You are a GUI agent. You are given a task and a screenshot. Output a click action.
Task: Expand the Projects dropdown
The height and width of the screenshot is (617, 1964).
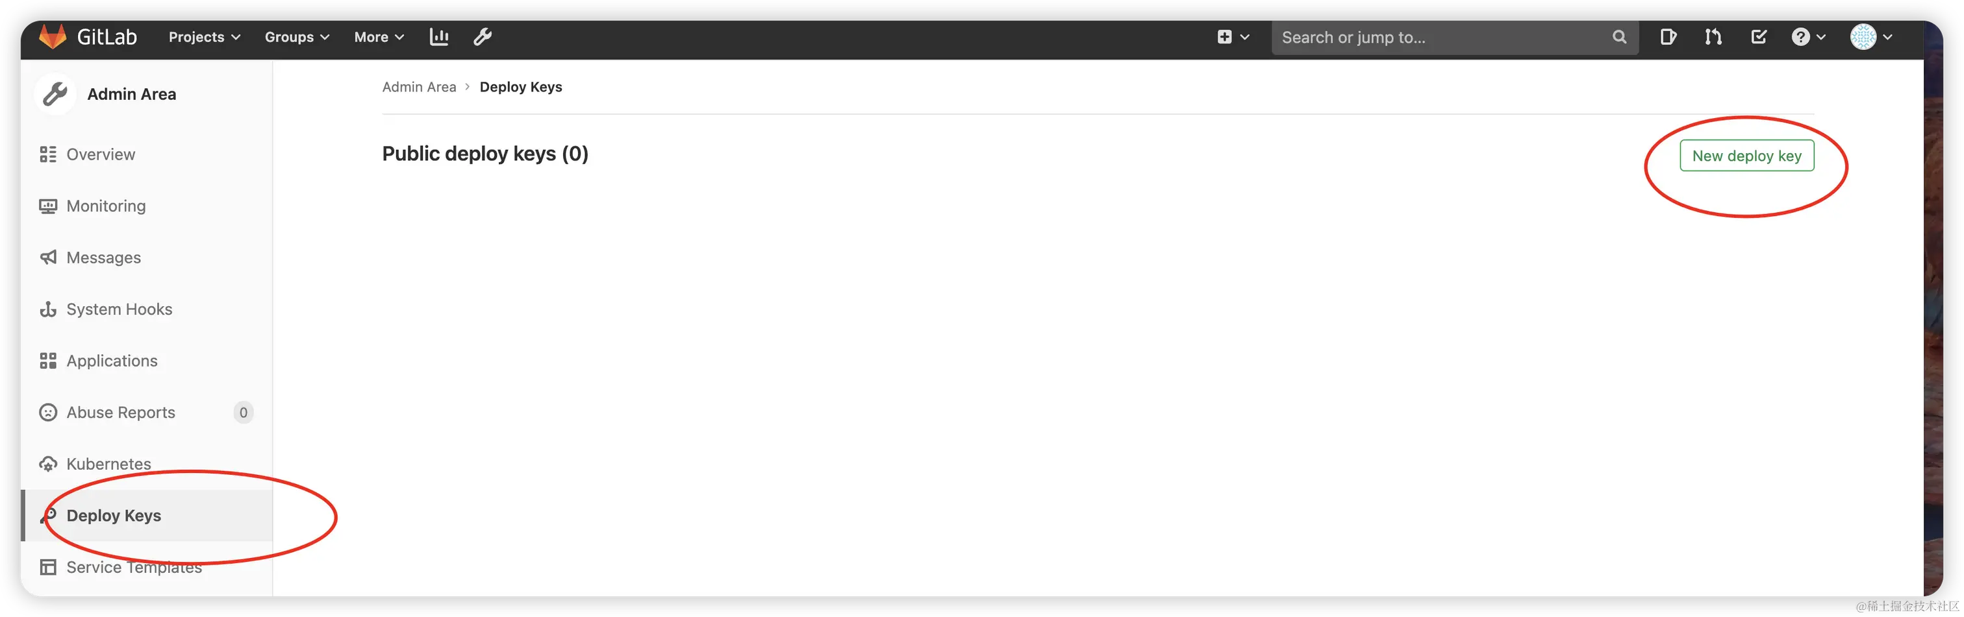pyautogui.click(x=205, y=36)
